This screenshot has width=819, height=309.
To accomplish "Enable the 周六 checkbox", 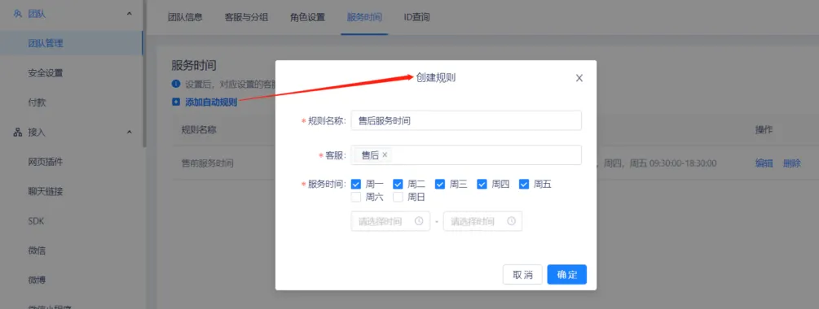I will (x=356, y=197).
